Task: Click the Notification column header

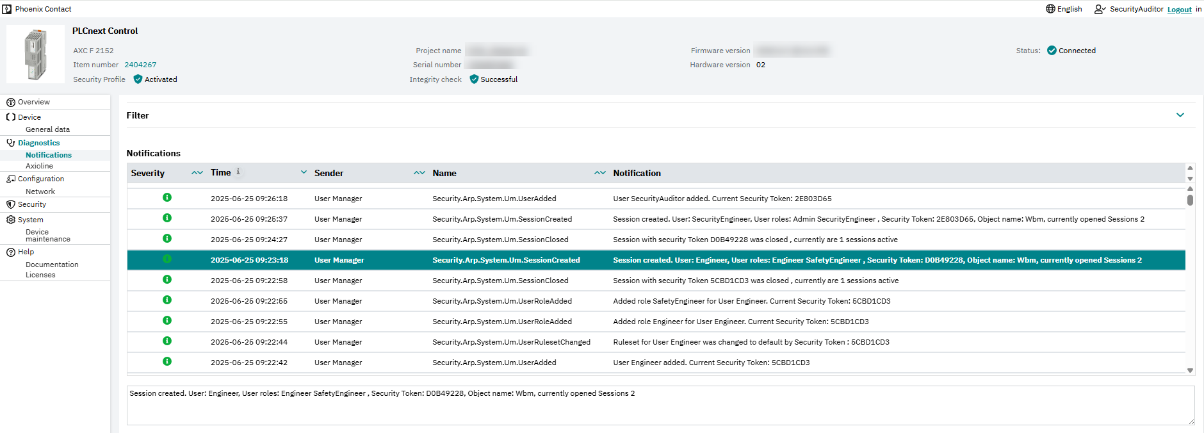Action: 637,173
